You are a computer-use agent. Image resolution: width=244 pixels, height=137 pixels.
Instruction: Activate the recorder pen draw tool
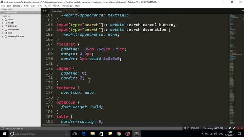pos(234,128)
